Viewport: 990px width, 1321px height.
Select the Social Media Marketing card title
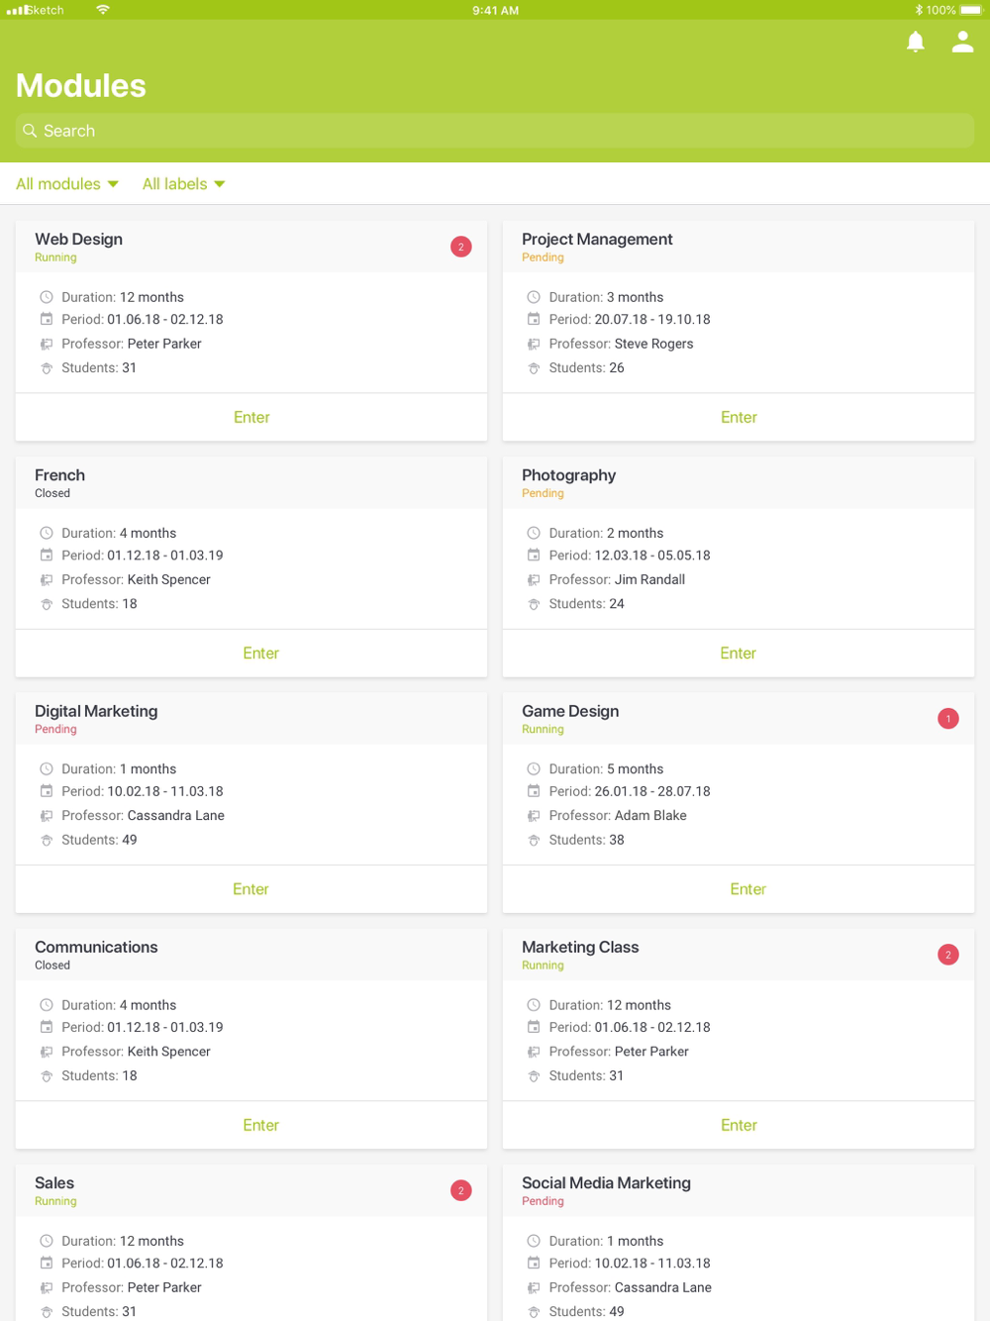pyautogui.click(x=606, y=1182)
